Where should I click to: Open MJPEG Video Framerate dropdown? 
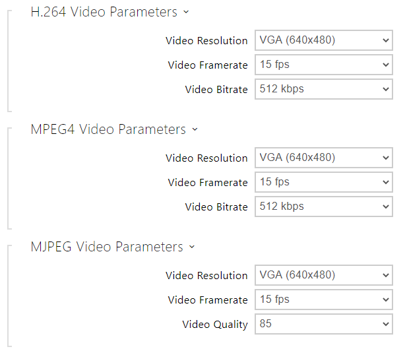pyautogui.click(x=323, y=300)
